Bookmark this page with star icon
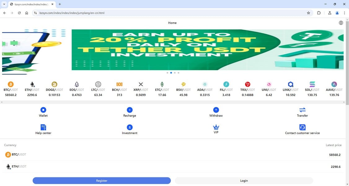 point(308,13)
